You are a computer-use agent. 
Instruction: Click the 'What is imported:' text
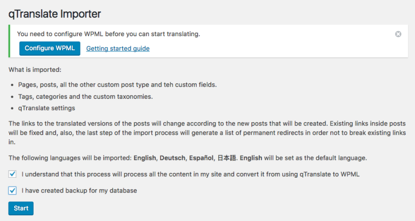point(35,70)
